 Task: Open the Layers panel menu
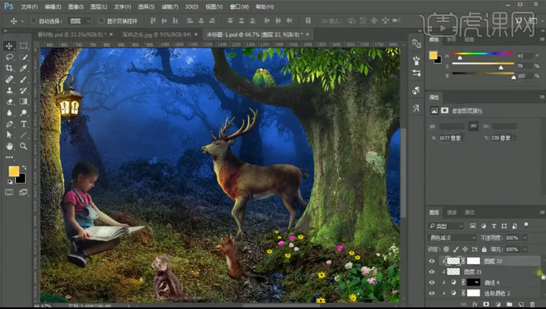[542, 212]
